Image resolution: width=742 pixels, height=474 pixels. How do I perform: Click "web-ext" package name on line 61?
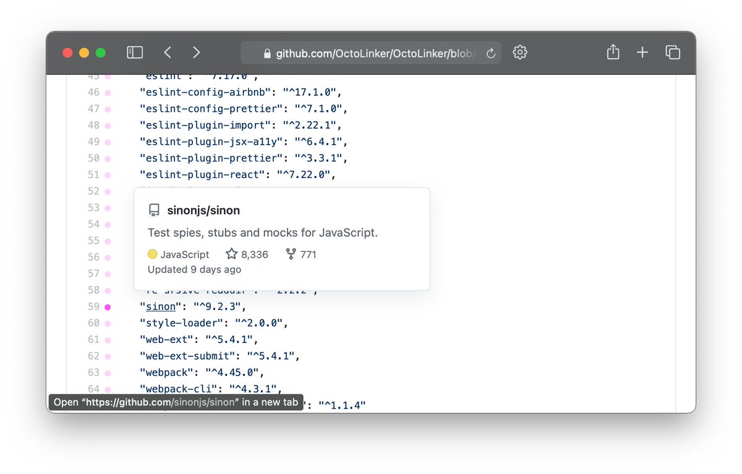coord(168,339)
